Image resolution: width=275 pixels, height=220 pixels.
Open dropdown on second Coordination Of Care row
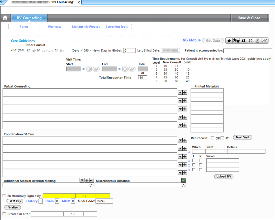[180, 148]
